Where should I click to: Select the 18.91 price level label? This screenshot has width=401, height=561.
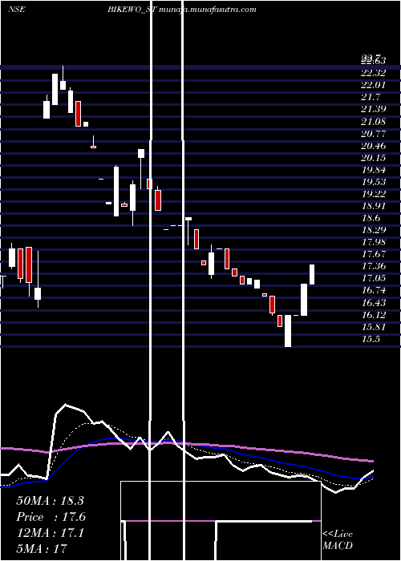pyautogui.click(x=374, y=207)
